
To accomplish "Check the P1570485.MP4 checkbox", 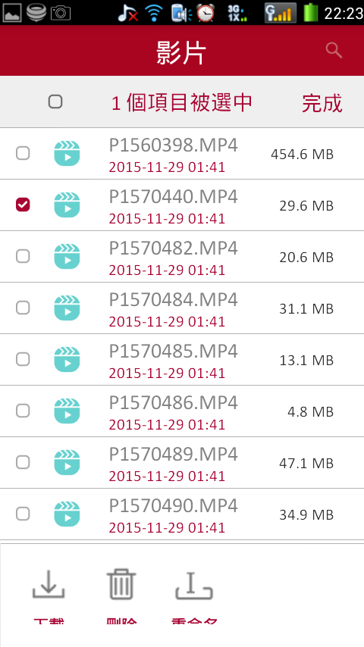I will point(23,359).
